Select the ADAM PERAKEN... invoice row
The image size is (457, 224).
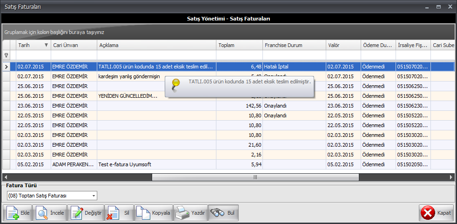[x=74, y=164]
